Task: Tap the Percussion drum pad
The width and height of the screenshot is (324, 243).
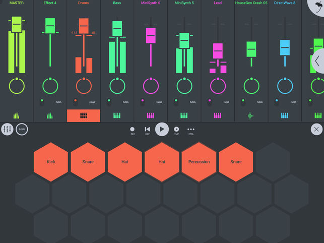Action: tap(199, 162)
